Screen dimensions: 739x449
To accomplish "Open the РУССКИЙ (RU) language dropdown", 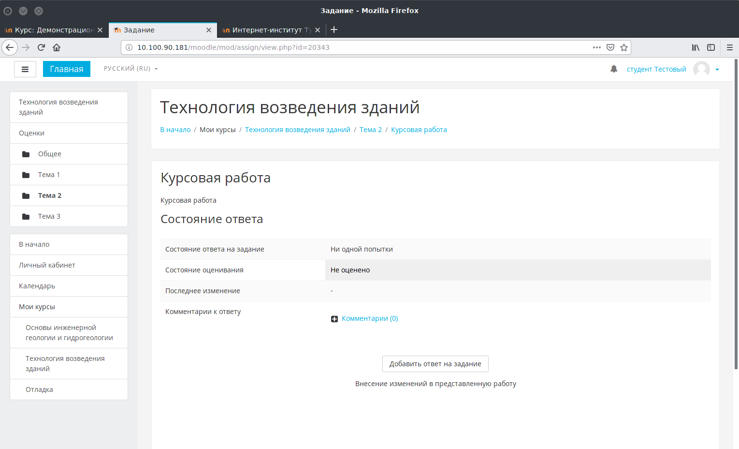I will point(130,69).
